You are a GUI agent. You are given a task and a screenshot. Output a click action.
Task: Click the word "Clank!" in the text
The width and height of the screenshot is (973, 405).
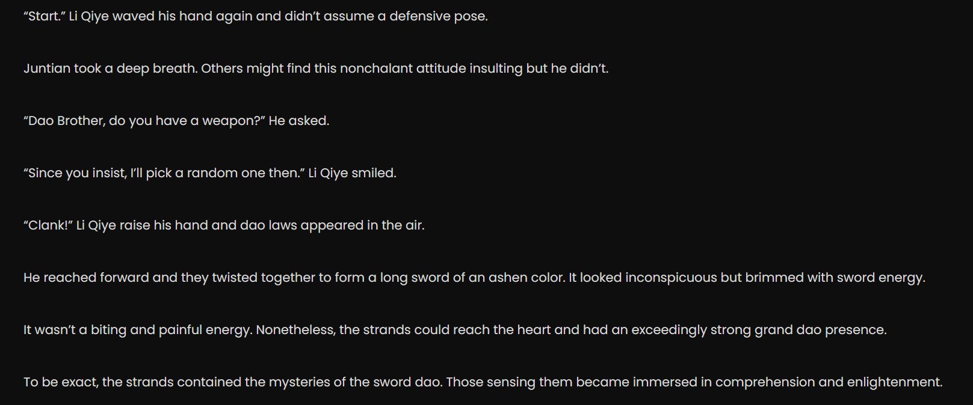(x=48, y=225)
